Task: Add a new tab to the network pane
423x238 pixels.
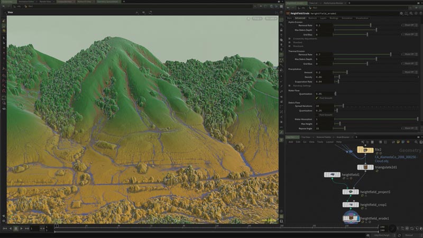Action: pos(356,137)
